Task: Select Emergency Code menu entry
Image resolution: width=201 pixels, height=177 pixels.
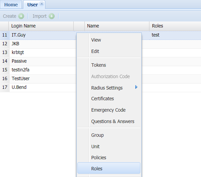Action: click(x=108, y=110)
